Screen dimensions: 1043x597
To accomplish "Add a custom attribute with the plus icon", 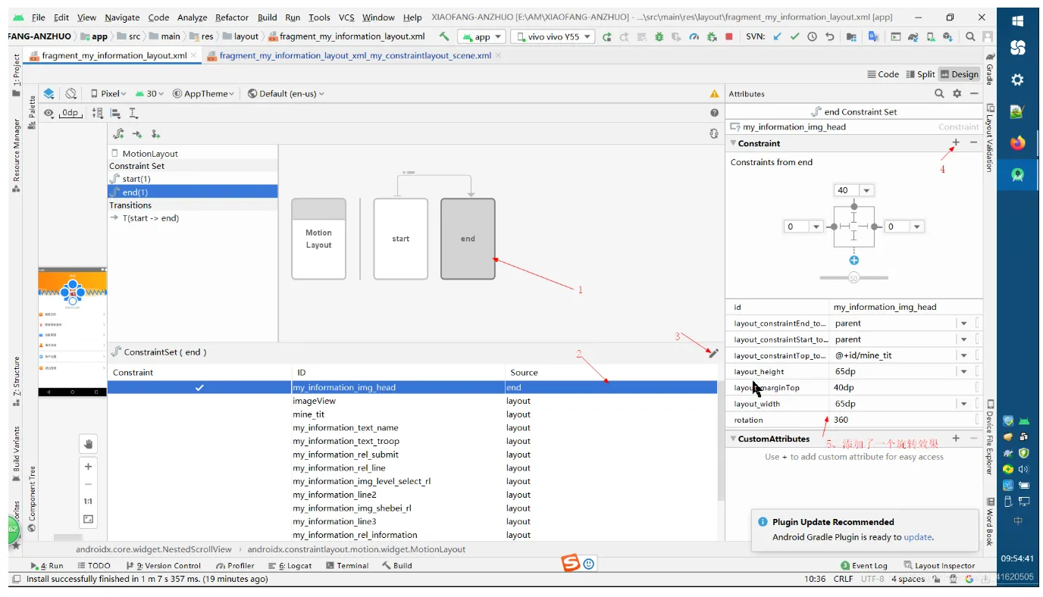I will [x=956, y=438].
